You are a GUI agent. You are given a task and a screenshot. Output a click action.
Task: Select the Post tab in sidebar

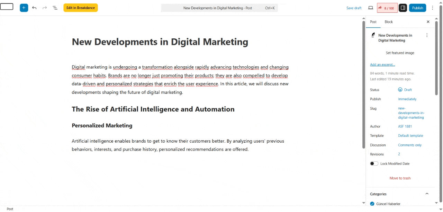click(373, 22)
